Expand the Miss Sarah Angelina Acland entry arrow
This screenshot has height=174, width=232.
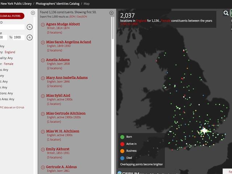[x=43, y=42]
